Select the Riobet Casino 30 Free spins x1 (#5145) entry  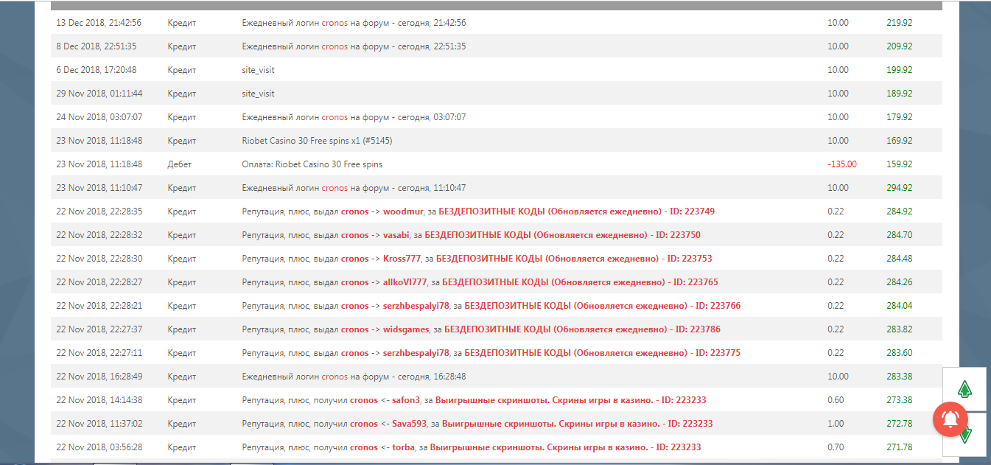[322, 141]
